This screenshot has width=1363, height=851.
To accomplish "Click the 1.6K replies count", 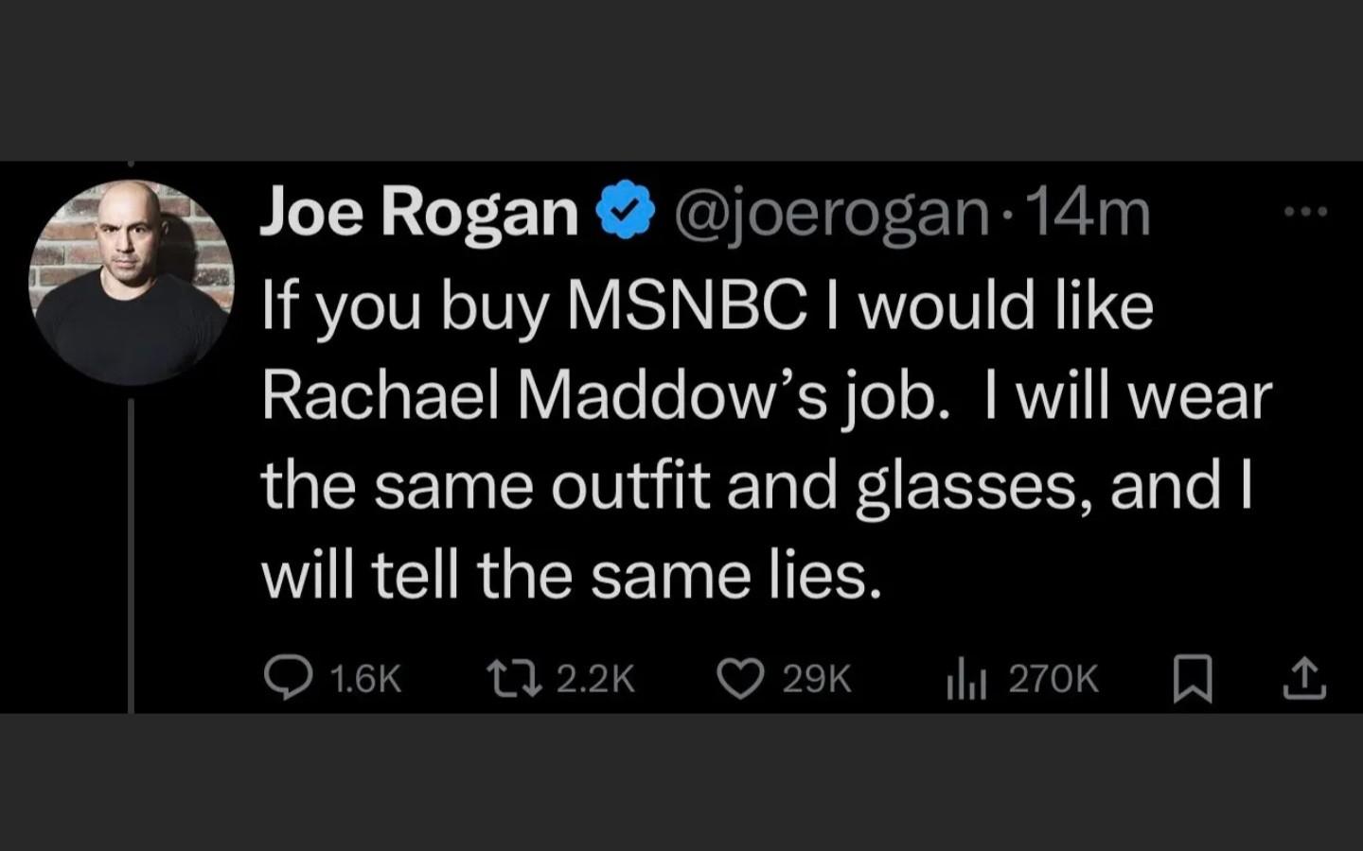I will [367, 679].
